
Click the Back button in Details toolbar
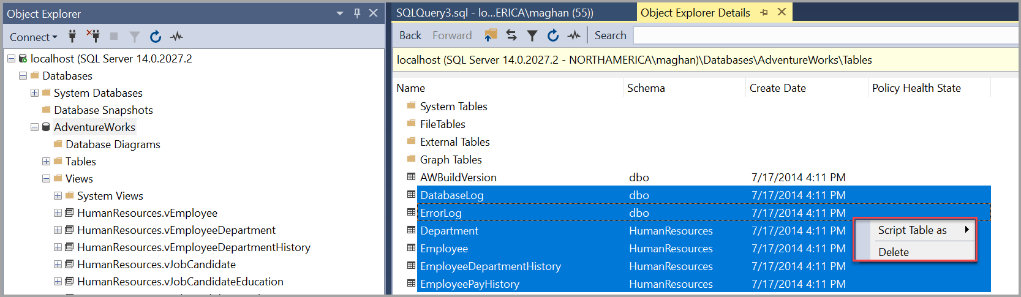[x=410, y=36]
